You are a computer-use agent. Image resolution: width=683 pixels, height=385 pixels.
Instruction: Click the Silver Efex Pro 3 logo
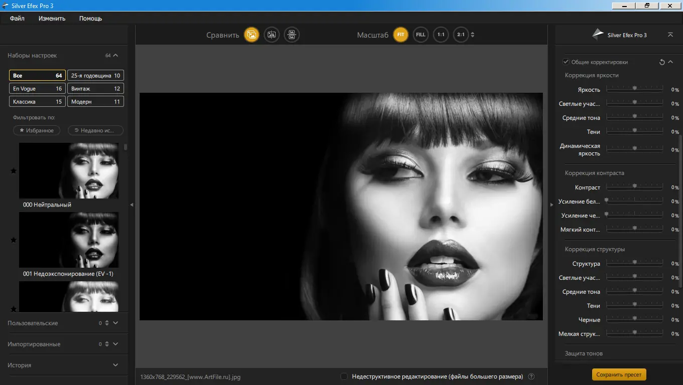598,34
